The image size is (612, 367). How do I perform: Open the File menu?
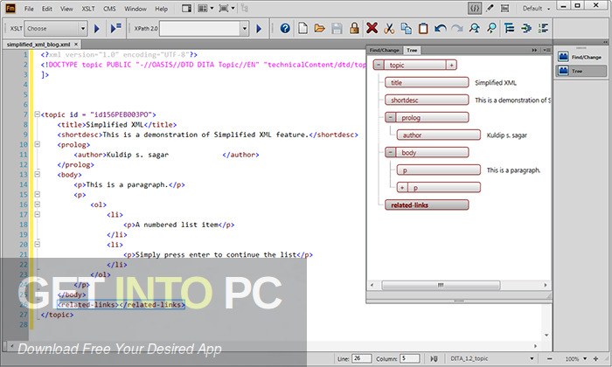(29, 9)
